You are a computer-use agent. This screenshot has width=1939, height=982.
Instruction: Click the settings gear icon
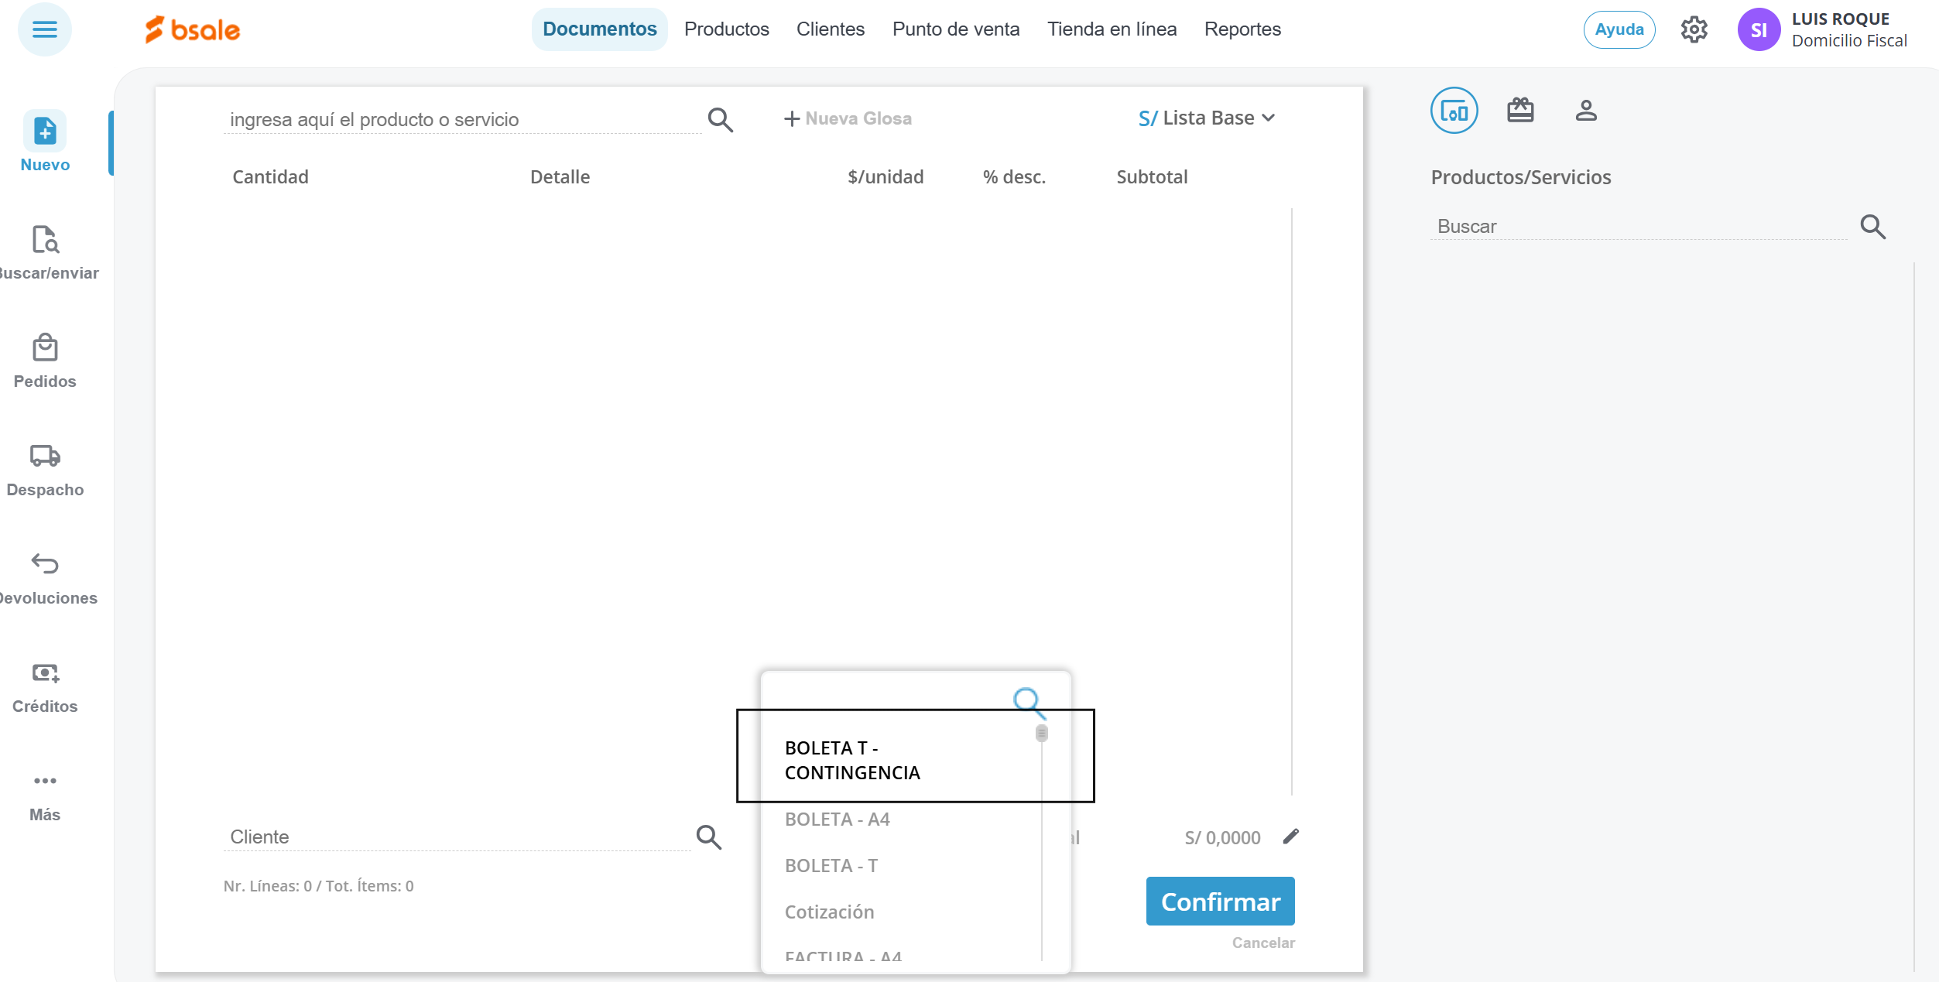(1694, 30)
